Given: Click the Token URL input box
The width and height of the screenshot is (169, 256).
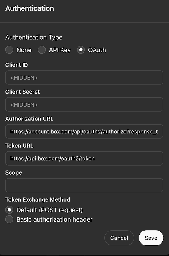Looking at the screenshot, I should pyautogui.click(x=84, y=158).
